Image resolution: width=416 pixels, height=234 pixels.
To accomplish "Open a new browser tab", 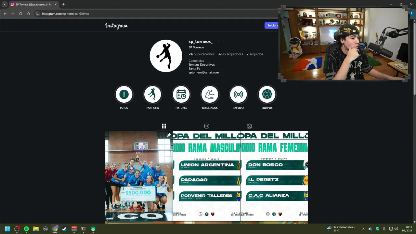I will (x=63, y=5).
